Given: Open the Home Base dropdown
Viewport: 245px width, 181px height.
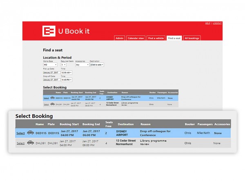Looking at the screenshot, I should pos(50,64).
